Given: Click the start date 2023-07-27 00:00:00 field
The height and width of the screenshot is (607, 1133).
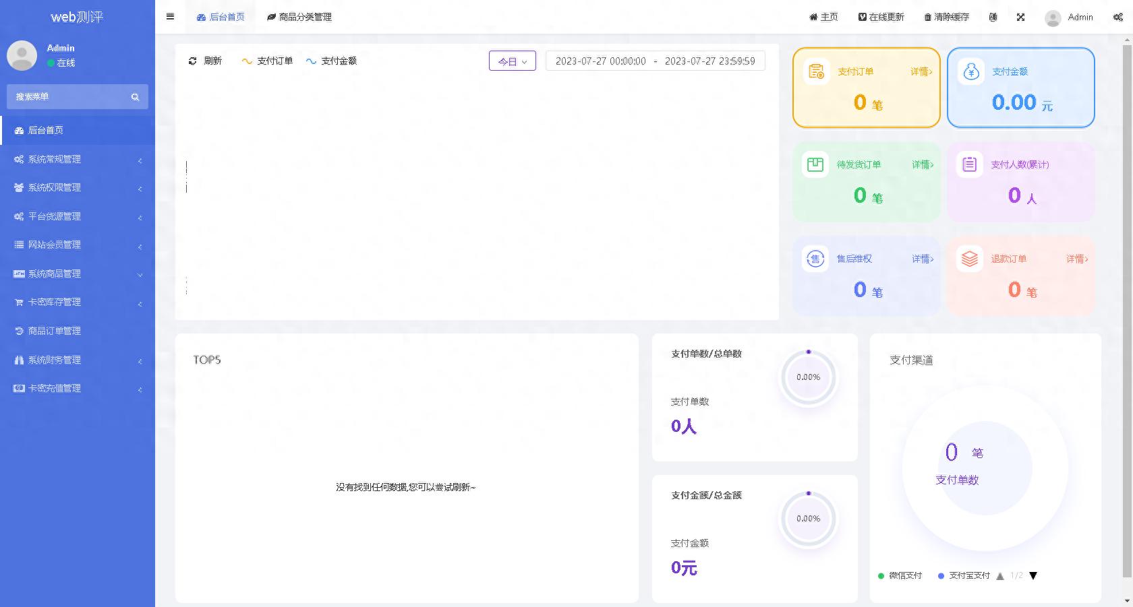Looking at the screenshot, I should [x=600, y=61].
